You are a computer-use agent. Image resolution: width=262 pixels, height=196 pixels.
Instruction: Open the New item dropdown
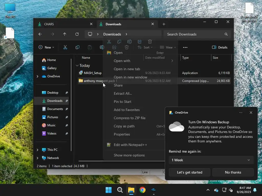coord(47,47)
